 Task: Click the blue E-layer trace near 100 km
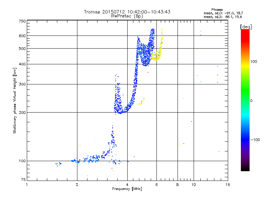(x=92, y=159)
